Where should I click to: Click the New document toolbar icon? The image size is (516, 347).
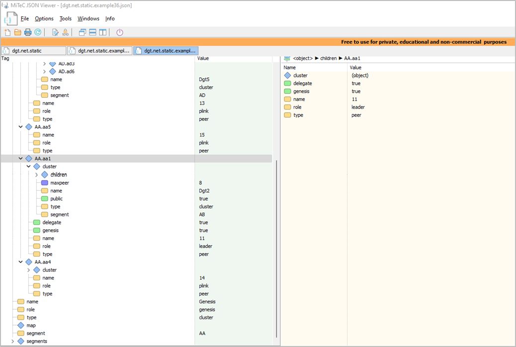click(7, 32)
